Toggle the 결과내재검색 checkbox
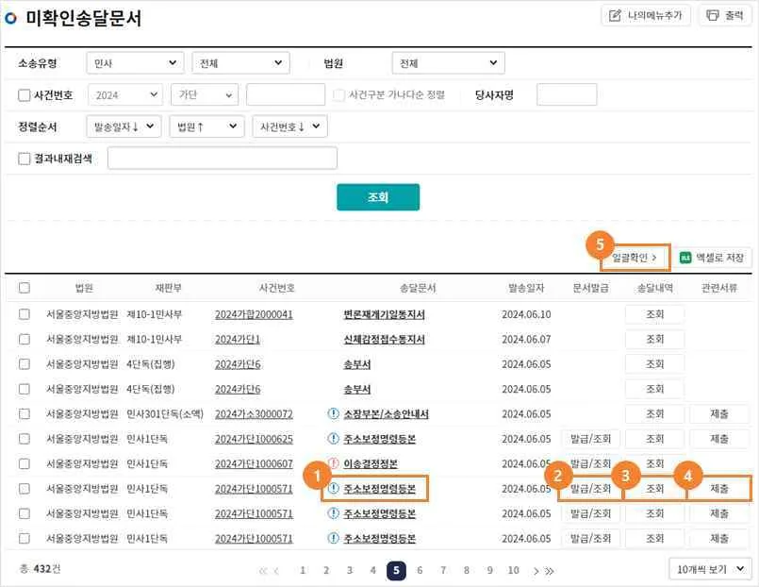Screen dimensions: 759x587 24,159
